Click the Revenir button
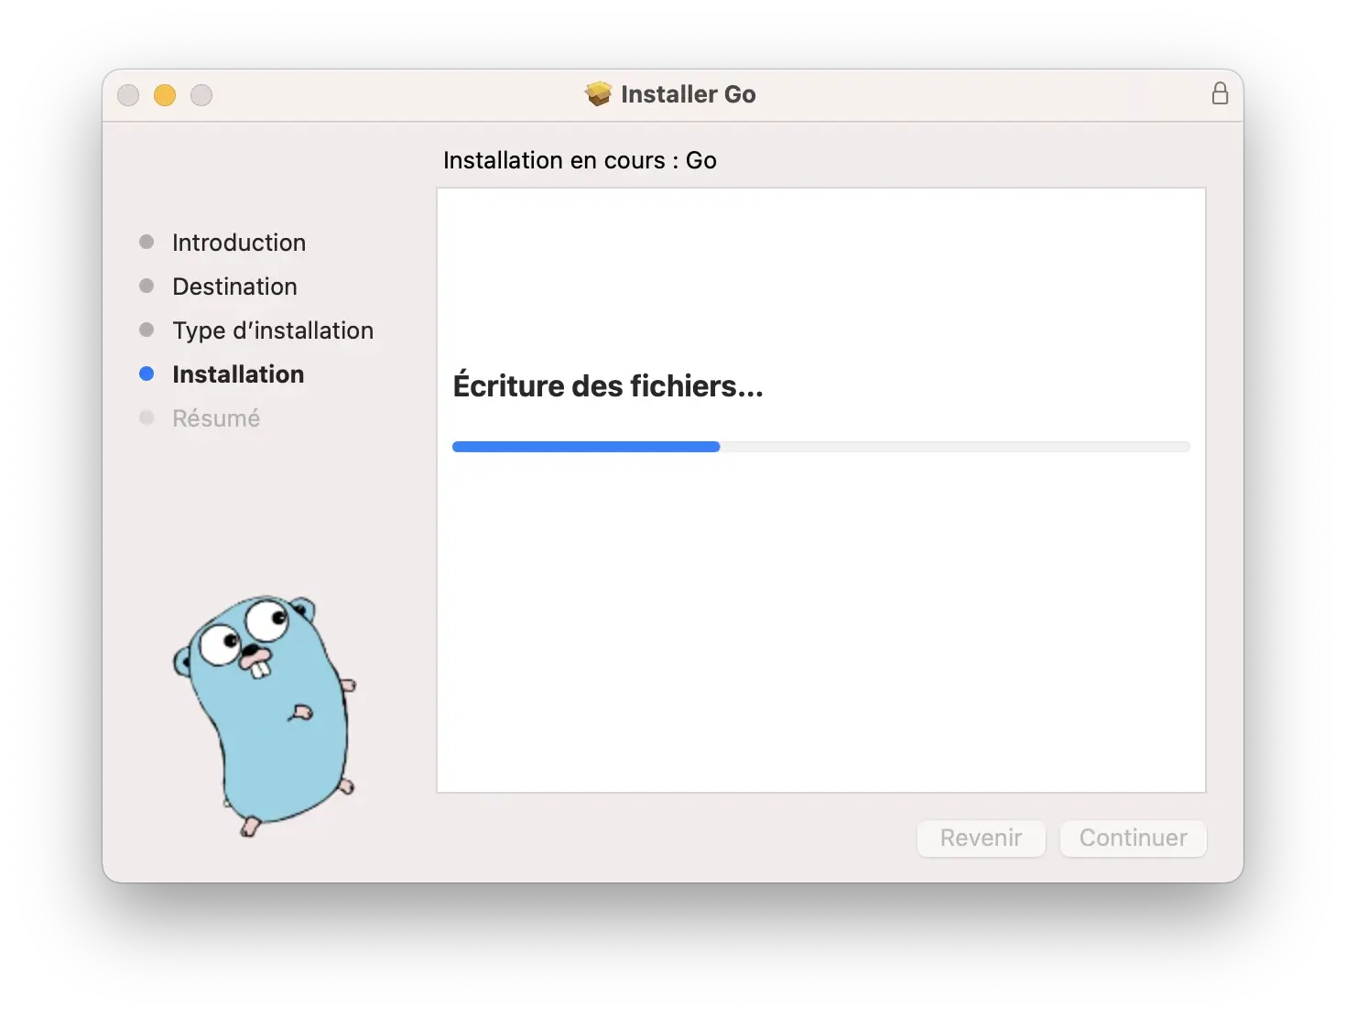 click(x=981, y=838)
